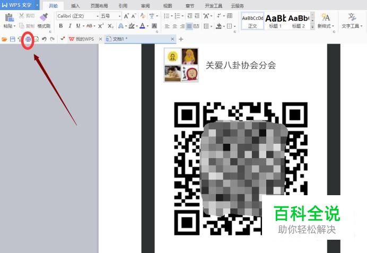Show or hide paragraph marks

(219, 16)
